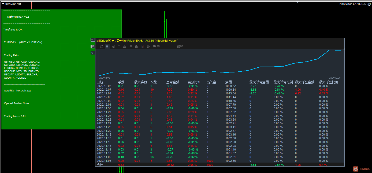Select the 备 comment tab
The height and width of the screenshot is (173, 372).
point(148,47)
